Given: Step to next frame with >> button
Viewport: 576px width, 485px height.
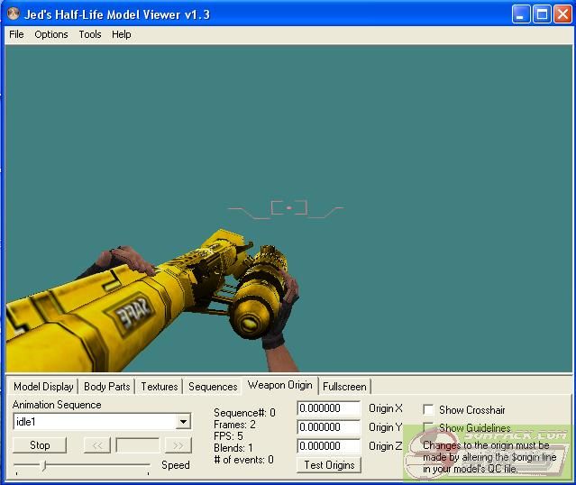Looking at the screenshot, I should [178, 445].
